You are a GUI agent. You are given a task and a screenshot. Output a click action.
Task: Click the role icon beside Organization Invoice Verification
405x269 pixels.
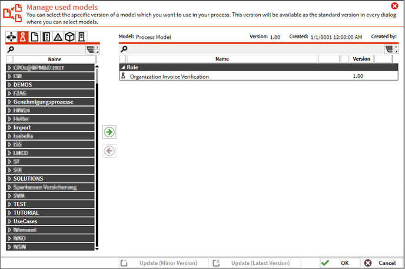click(123, 76)
